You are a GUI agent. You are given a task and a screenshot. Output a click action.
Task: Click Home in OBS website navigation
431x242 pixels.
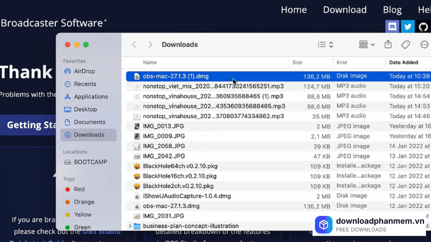click(294, 10)
